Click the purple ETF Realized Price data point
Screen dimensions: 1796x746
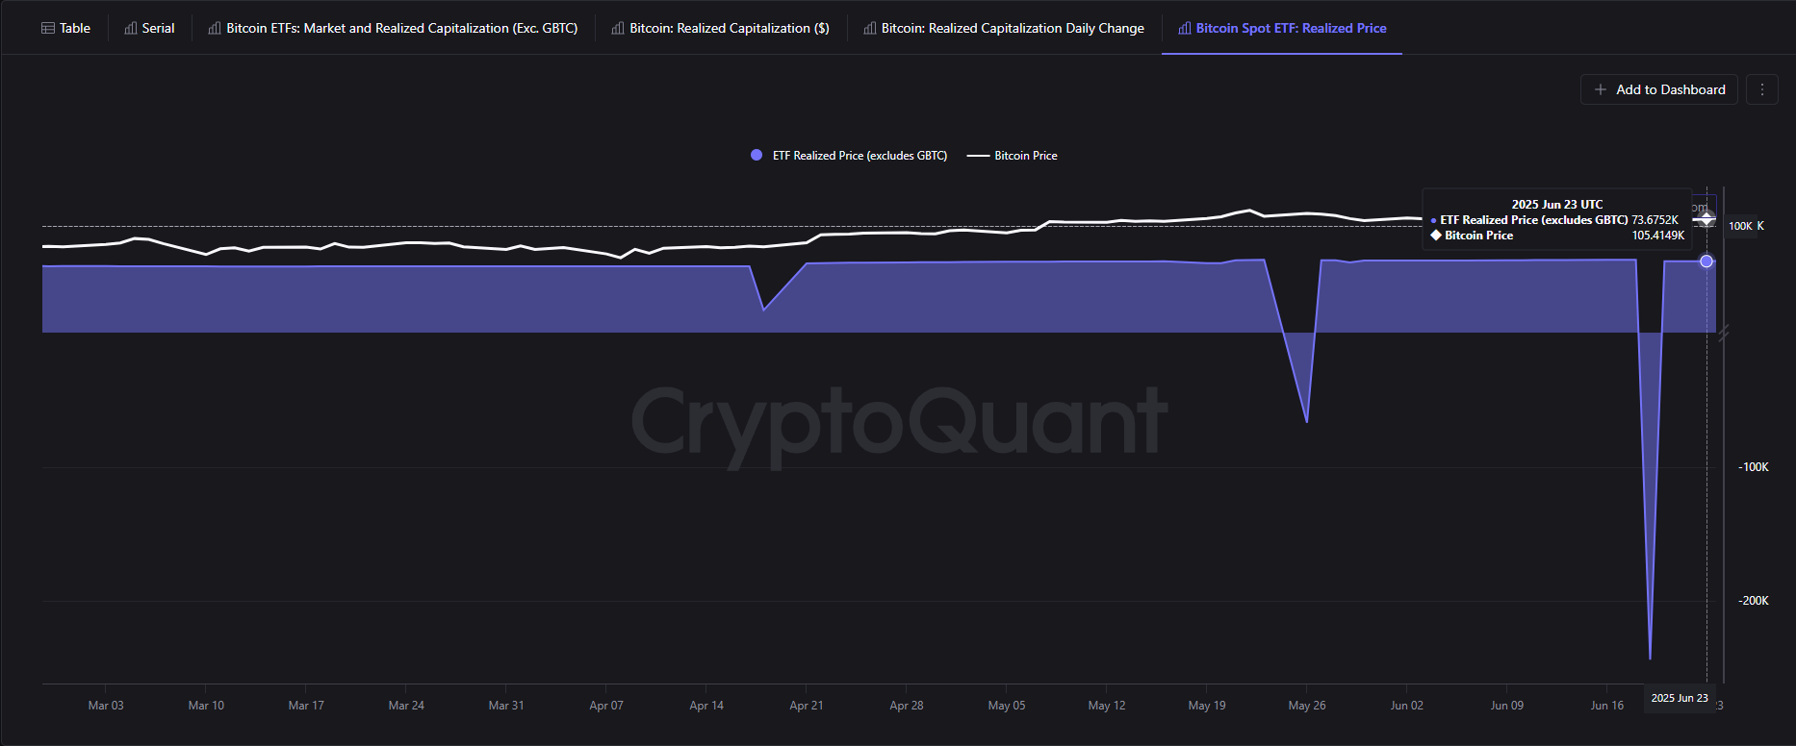coord(1706,261)
